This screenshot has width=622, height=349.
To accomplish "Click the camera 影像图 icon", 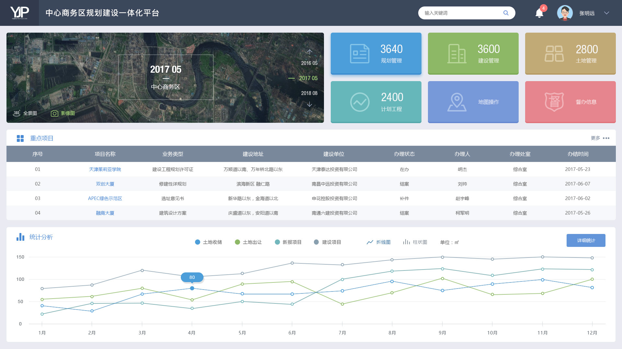I will tap(54, 113).
